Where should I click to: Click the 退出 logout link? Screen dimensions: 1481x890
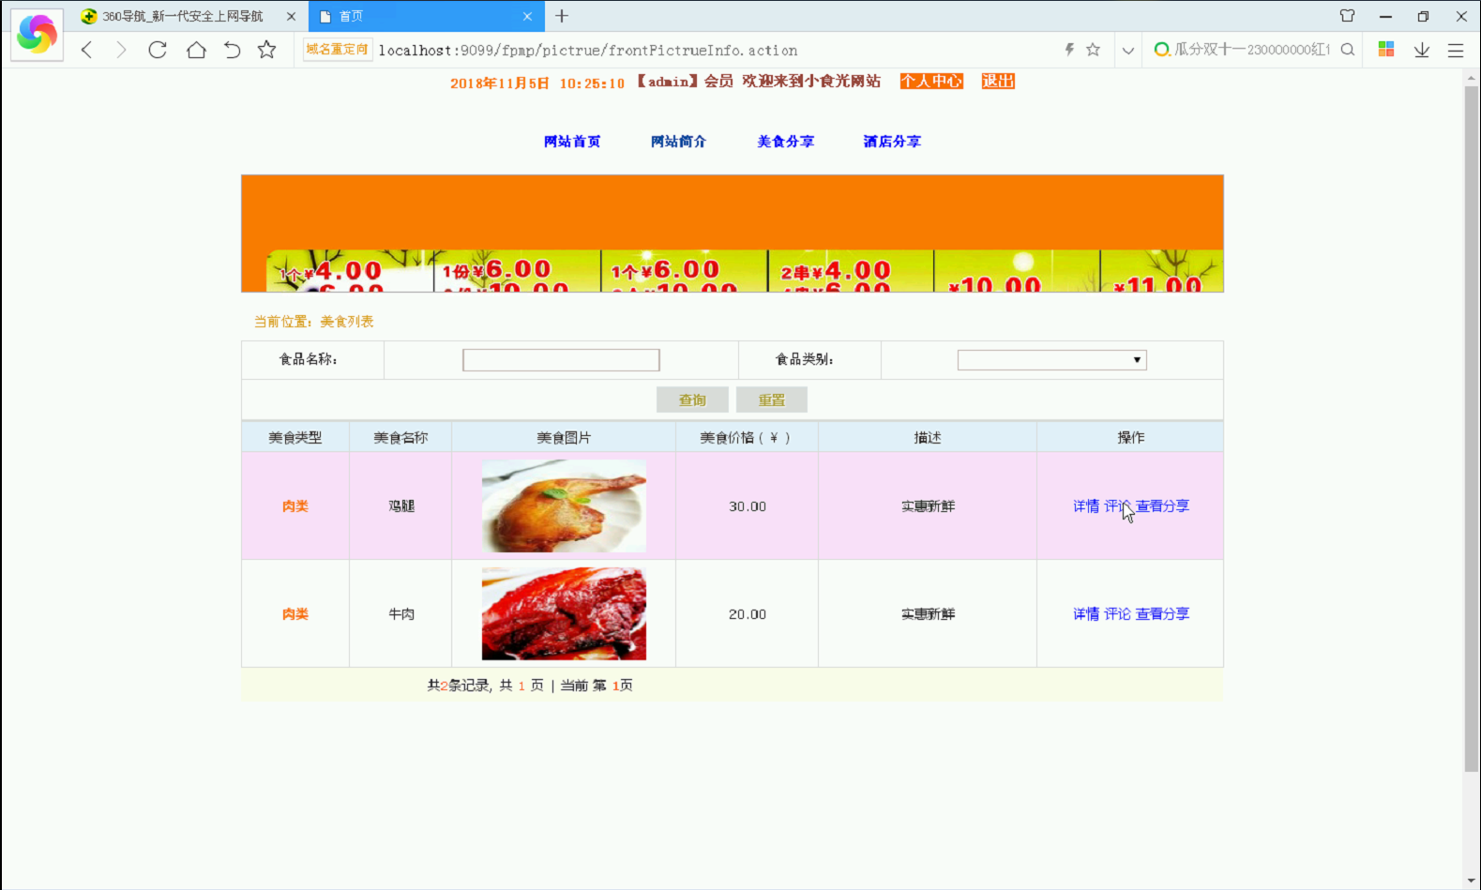pos(998,82)
